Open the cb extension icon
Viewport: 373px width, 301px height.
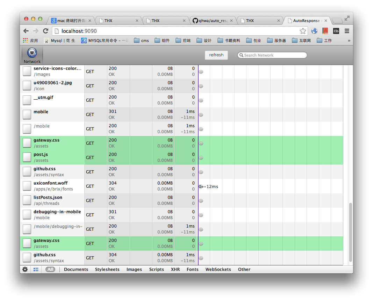tap(336, 31)
